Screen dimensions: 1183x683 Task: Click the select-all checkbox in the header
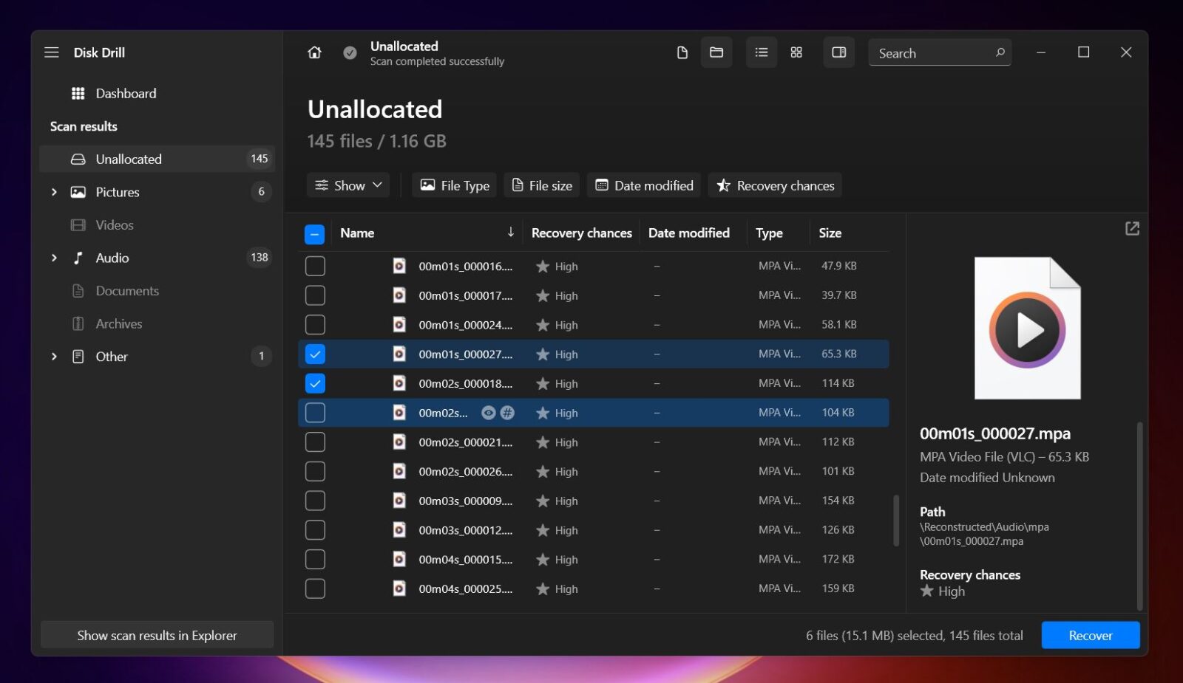pos(315,233)
